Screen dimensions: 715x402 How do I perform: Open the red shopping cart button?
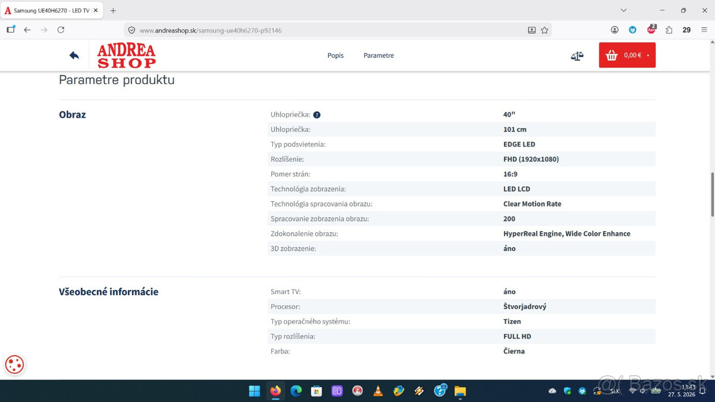(627, 55)
